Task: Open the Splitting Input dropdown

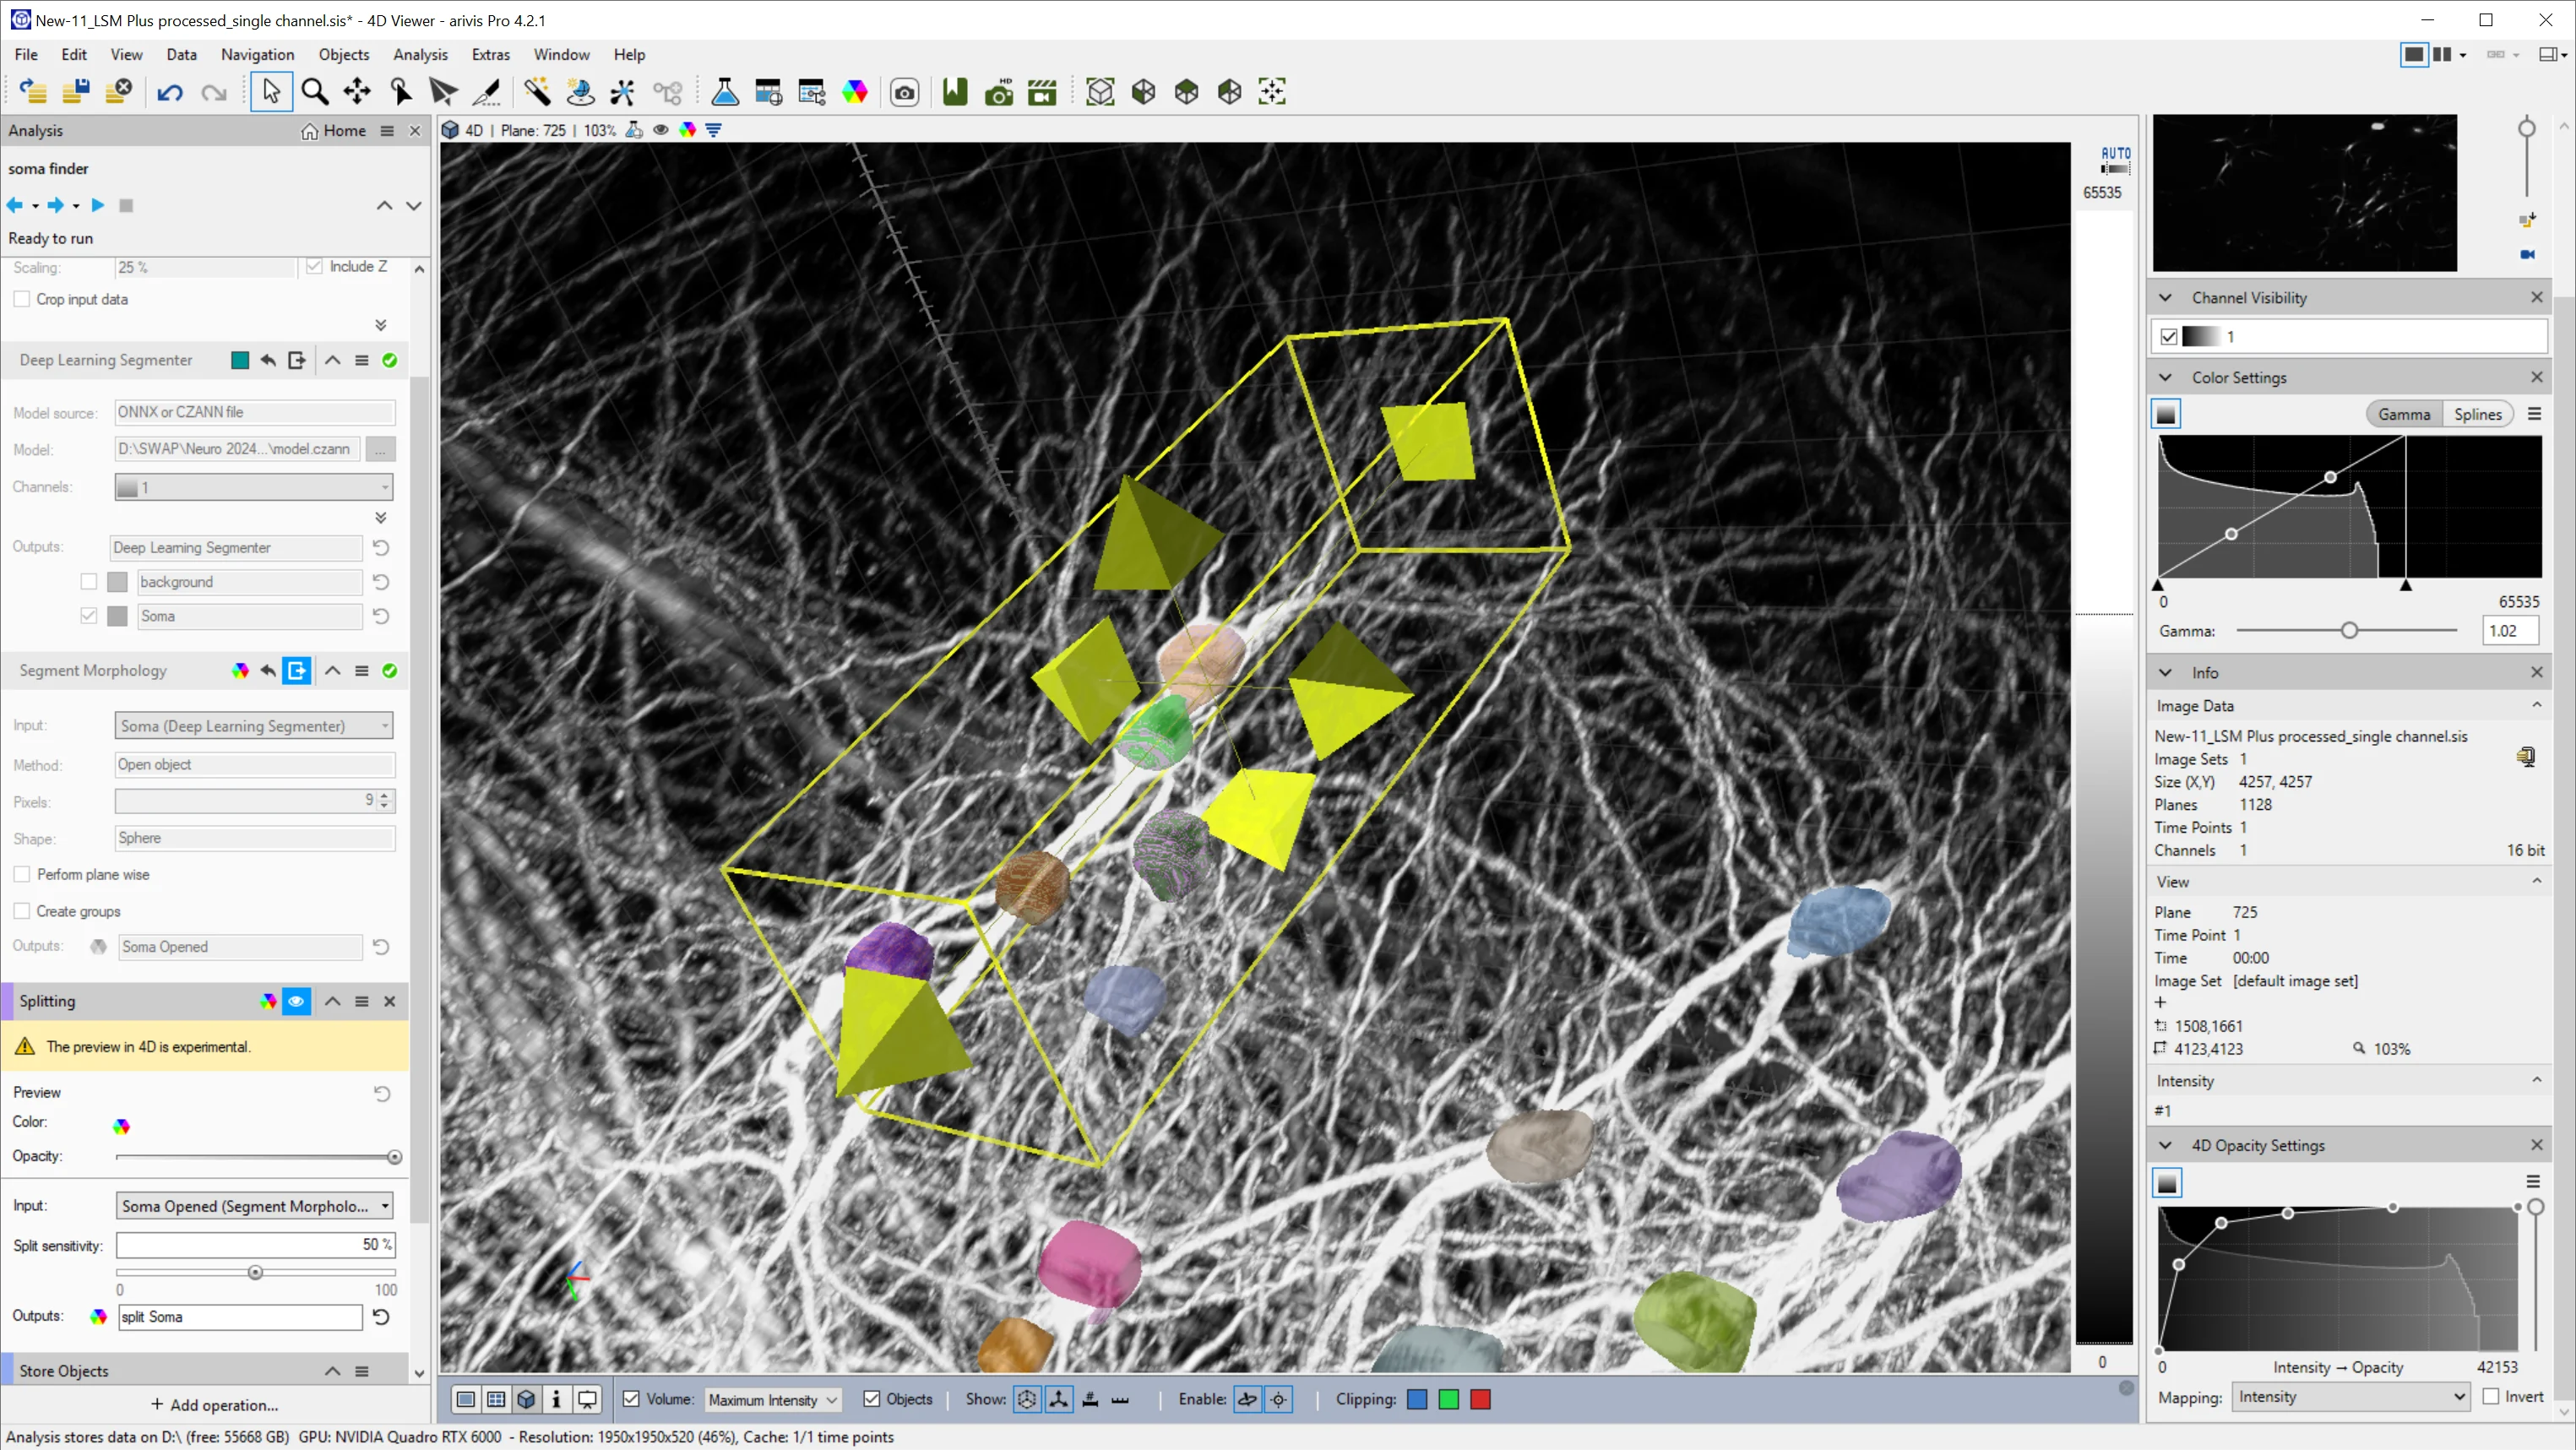Action: pos(254,1206)
